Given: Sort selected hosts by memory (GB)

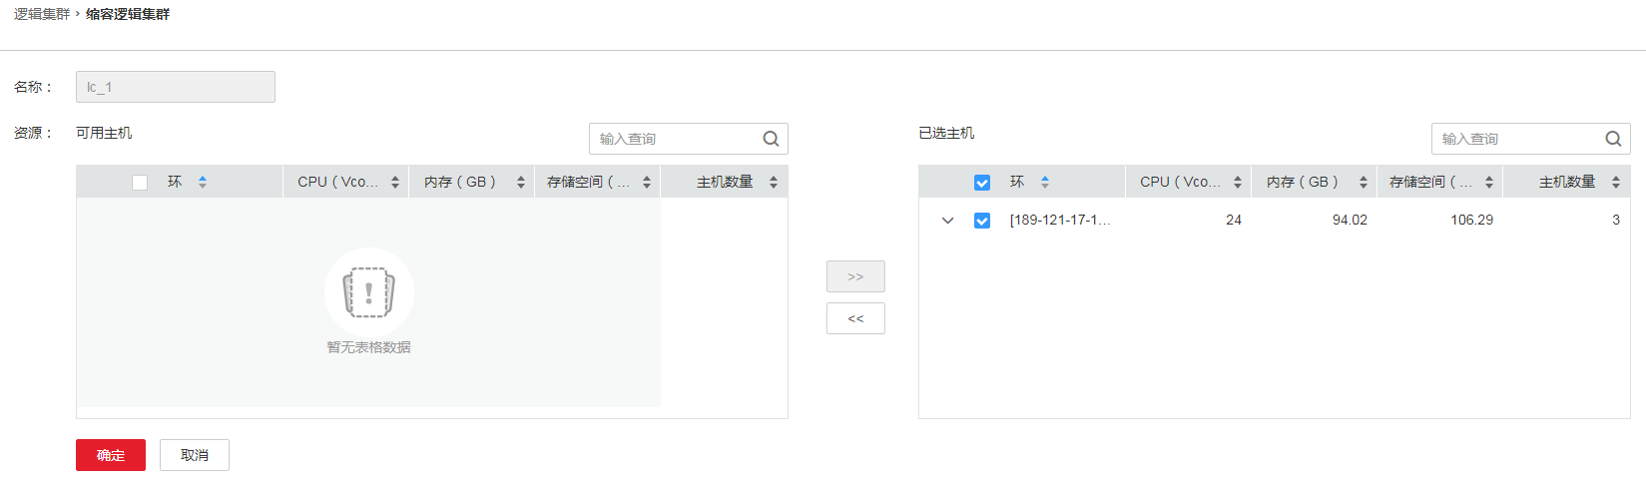Looking at the screenshot, I should coord(1364,182).
